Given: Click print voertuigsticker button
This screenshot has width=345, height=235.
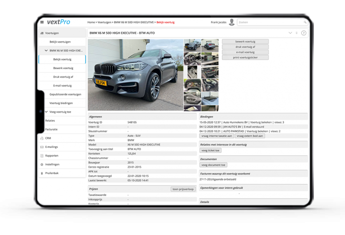Looking at the screenshot, I should [x=245, y=57].
